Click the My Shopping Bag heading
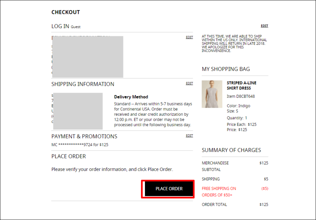Screen dimensions: 316x220 point(226,69)
